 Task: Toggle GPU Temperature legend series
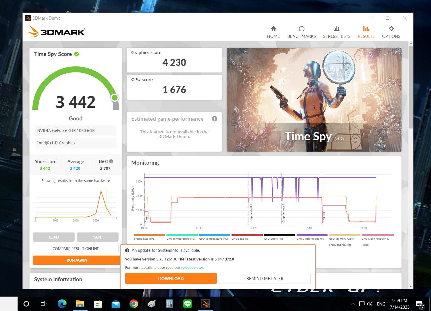pos(213,239)
